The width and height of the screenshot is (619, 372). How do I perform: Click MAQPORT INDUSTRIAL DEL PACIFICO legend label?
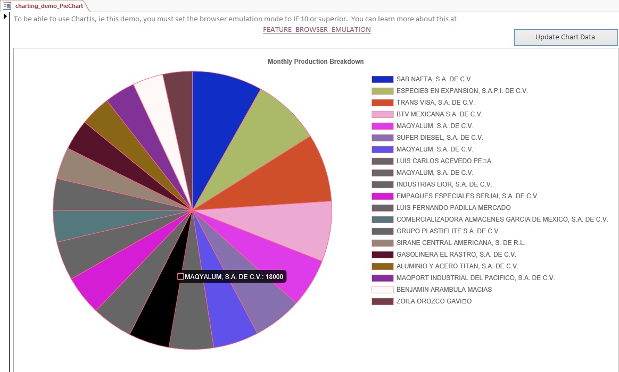(x=476, y=278)
